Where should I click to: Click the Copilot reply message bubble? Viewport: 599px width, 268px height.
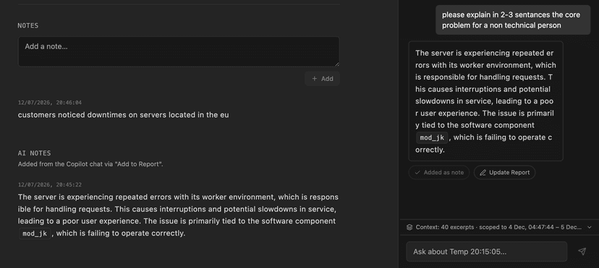[x=486, y=101]
